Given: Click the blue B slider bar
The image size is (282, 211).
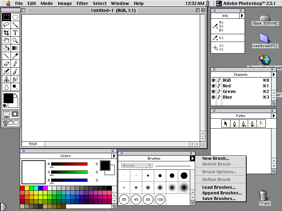Looking at the screenshot, I should (x=70, y=180).
